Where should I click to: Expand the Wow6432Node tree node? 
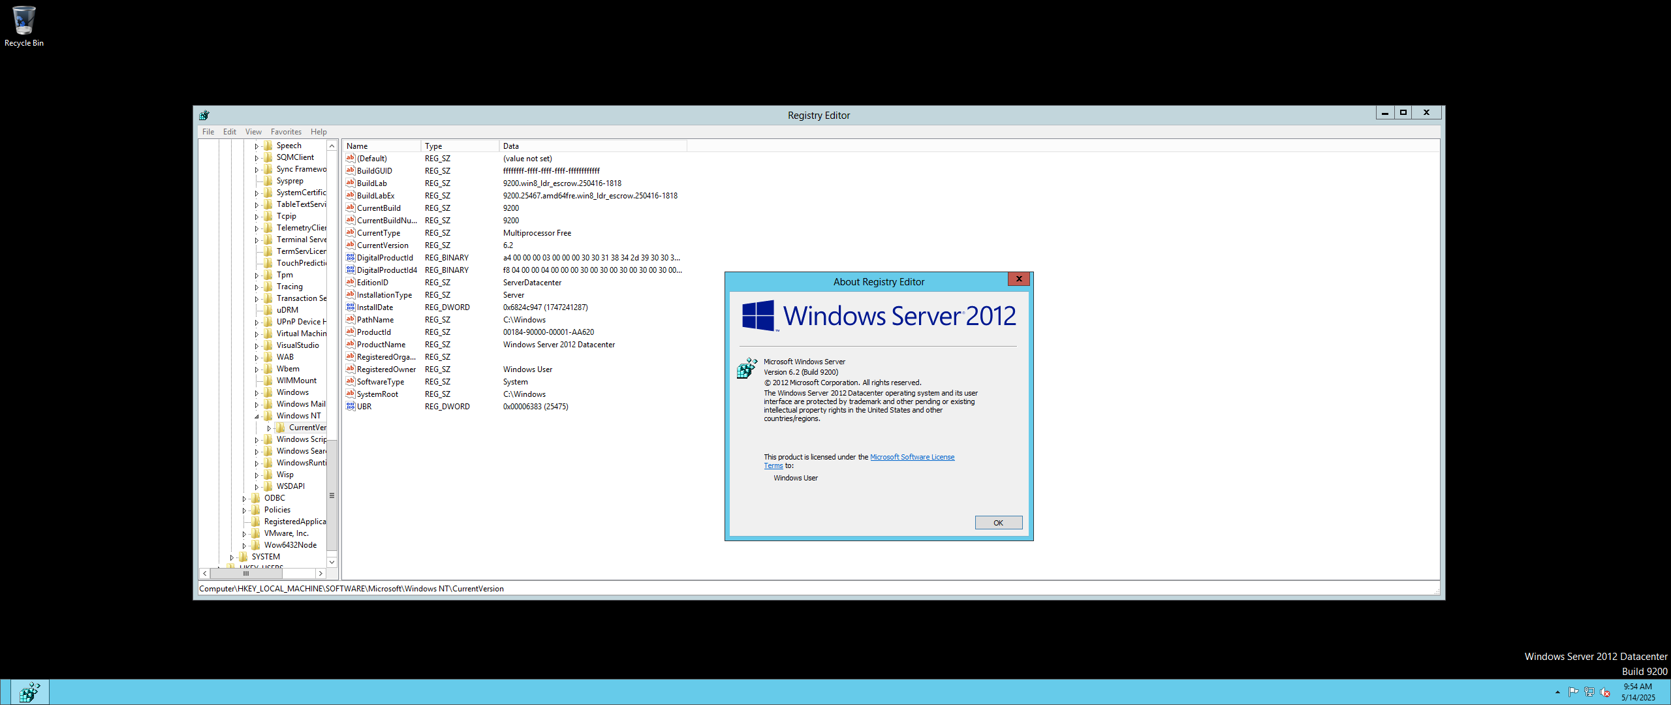[x=244, y=546]
